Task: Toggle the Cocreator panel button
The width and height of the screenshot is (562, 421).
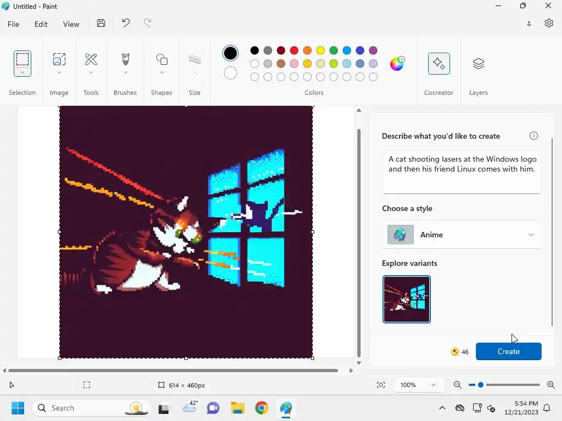Action: 439,64
